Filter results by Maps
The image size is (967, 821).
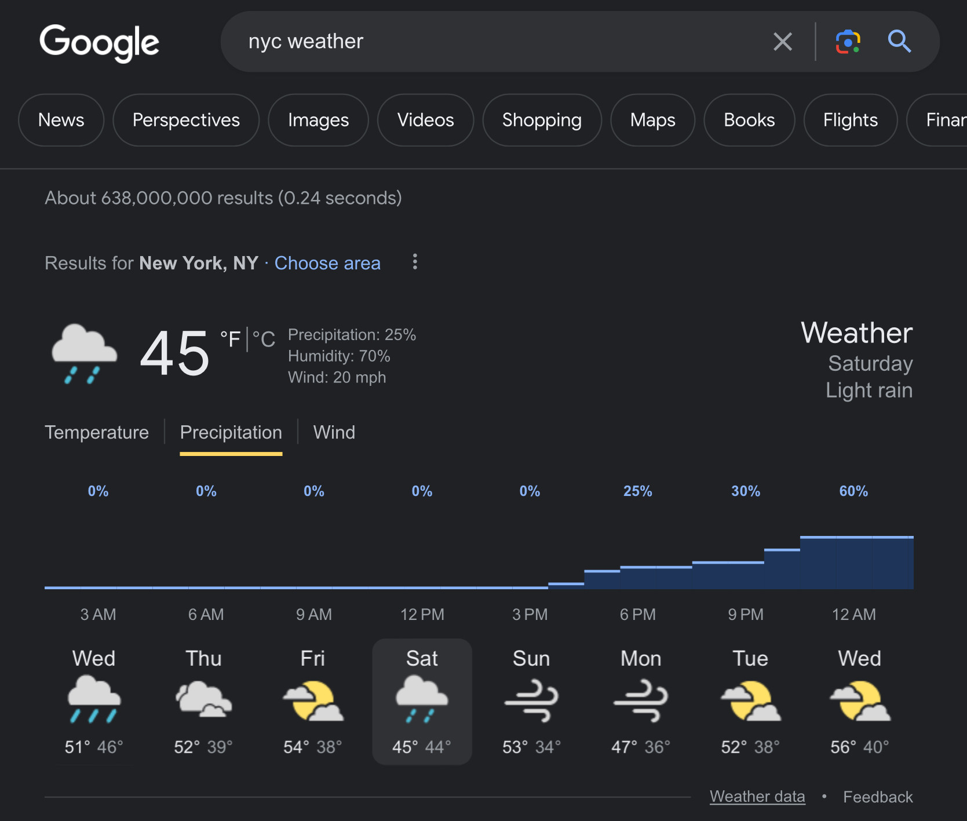(652, 120)
